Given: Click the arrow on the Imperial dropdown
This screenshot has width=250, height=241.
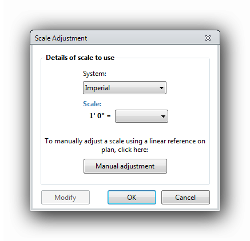Looking at the screenshot, I should click(161, 88).
